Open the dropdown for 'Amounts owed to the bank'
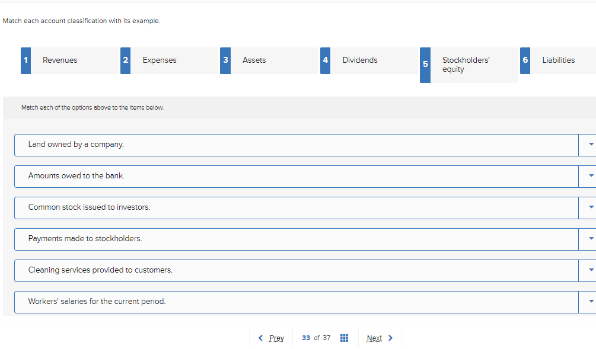The width and height of the screenshot is (596, 349). [x=589, y=175]
